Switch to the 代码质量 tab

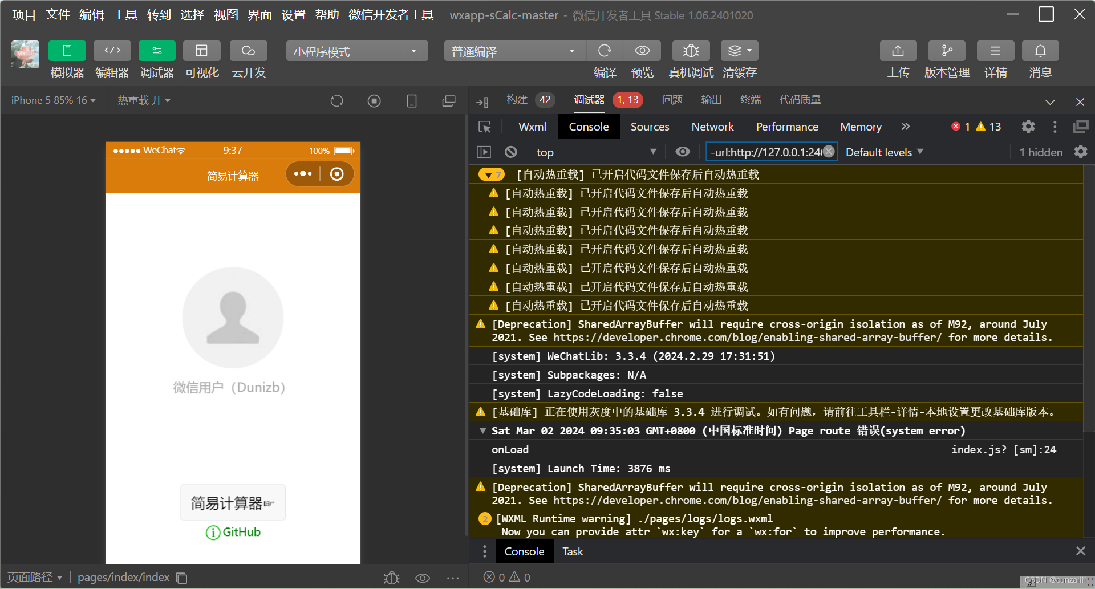coord(800,100)
